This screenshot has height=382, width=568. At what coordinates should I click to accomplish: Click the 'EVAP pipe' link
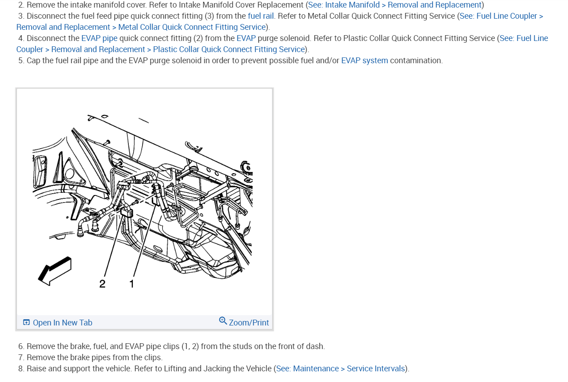coord(99,38)
